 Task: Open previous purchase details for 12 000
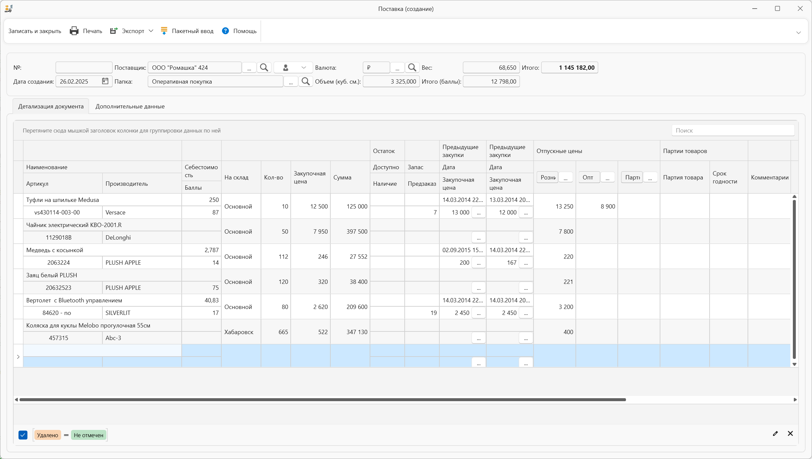pos(526,212)
